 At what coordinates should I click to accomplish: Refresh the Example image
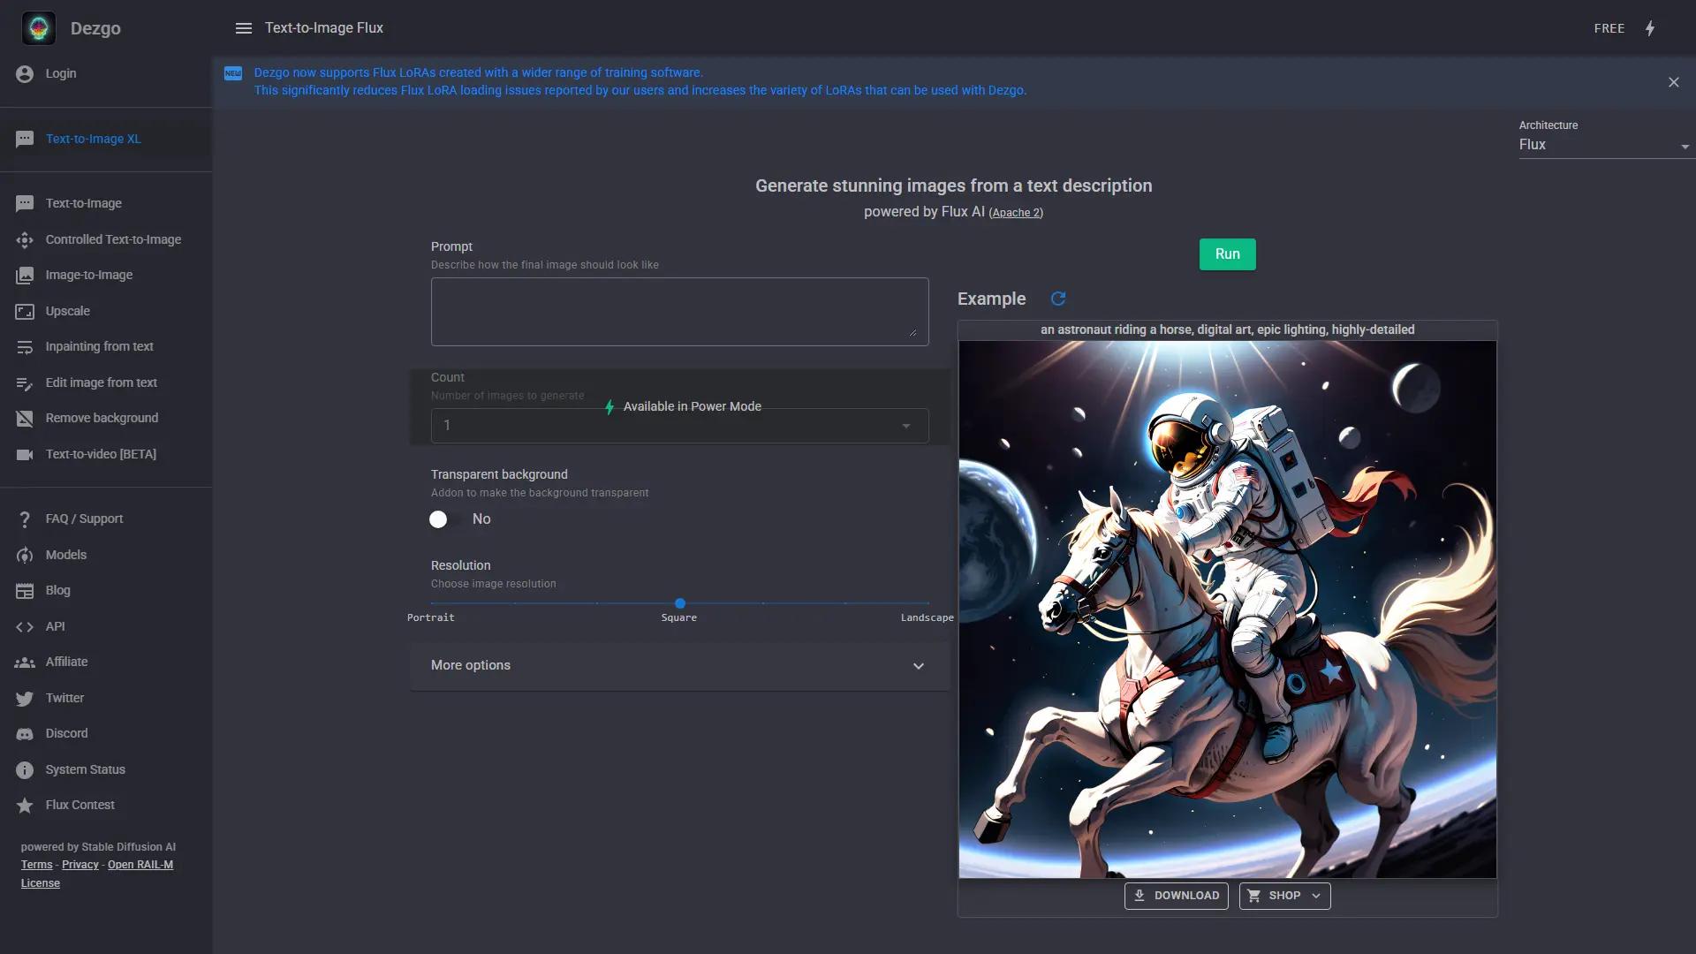pyautogui.click(x=1058, y=299)
